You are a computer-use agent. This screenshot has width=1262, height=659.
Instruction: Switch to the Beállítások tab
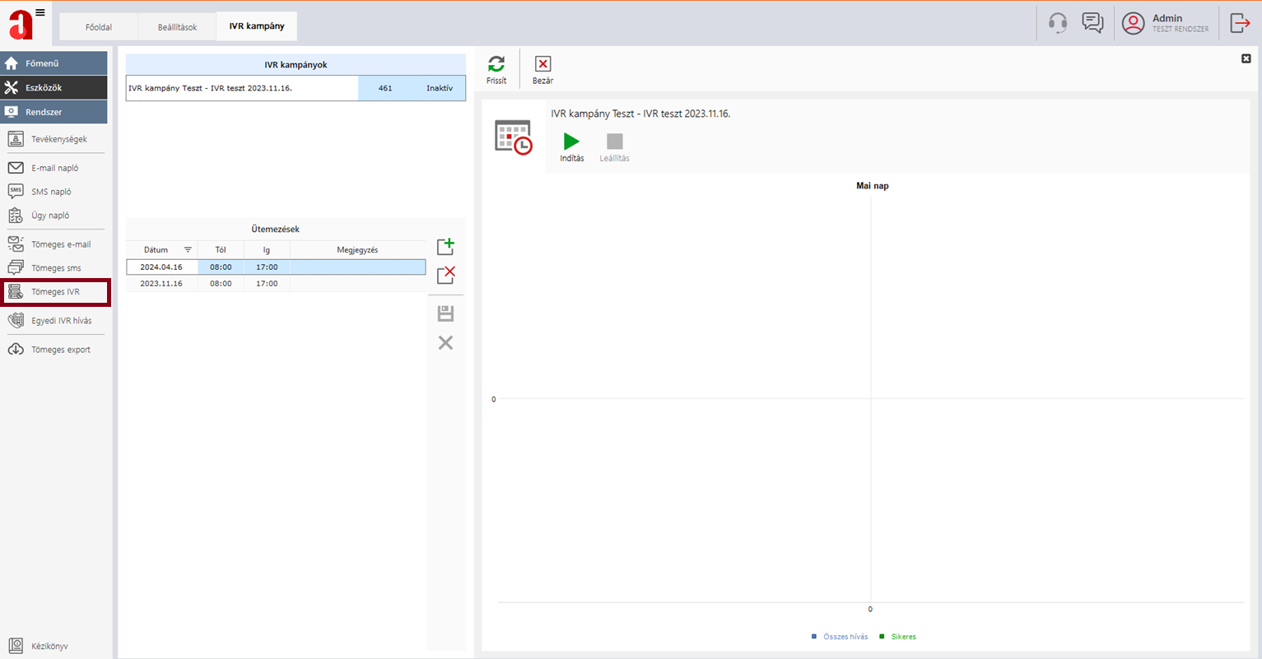pyautogui.click(x=177, y=27)
